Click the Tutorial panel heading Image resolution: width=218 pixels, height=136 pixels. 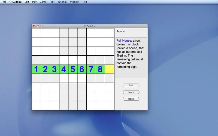[121, 31]
